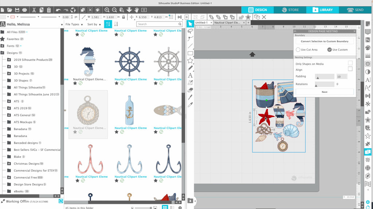373x209 pixels.
Task: Open the File Types dropdown
Action: coord(74,24)
